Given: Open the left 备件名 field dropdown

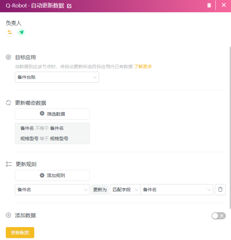Looking at the screenshot, I should 52,190.
